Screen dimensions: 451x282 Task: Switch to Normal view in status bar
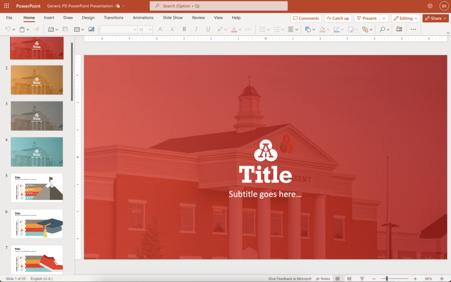click(x=337, y=278)
